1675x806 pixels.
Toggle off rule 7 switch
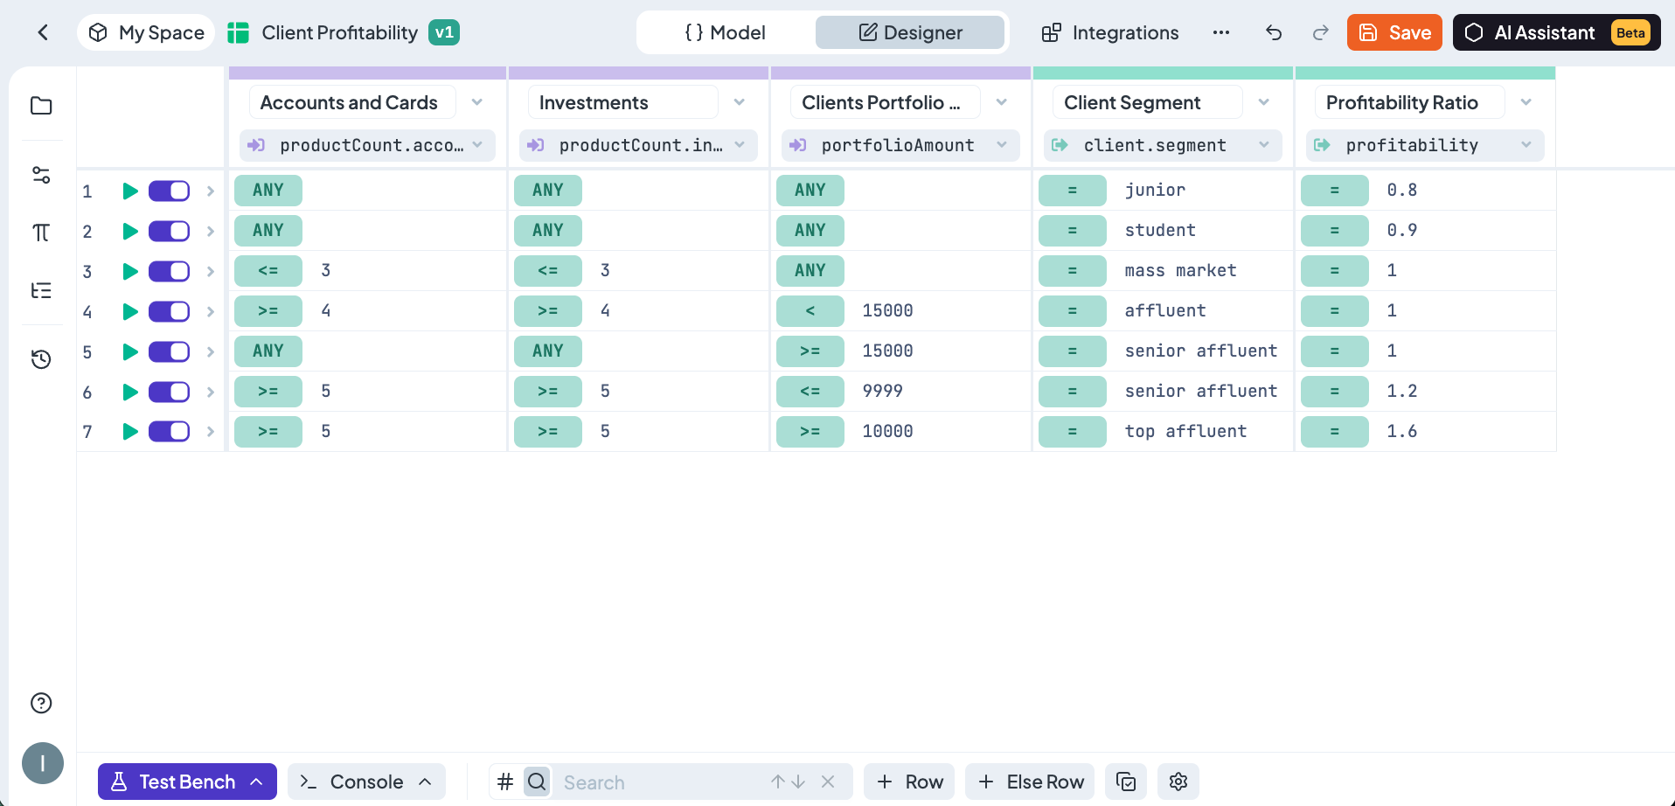(169, 432)
